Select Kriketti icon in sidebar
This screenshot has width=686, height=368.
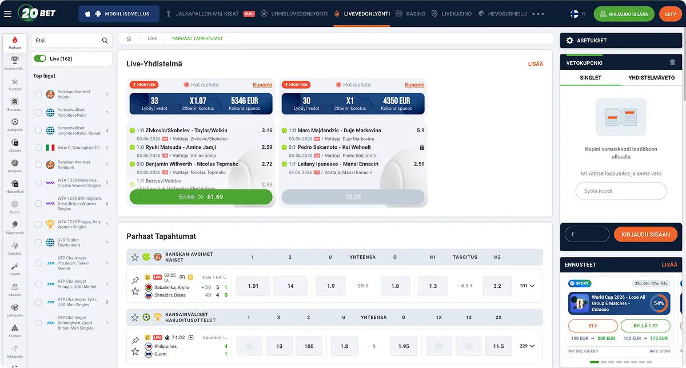(15, 270)
